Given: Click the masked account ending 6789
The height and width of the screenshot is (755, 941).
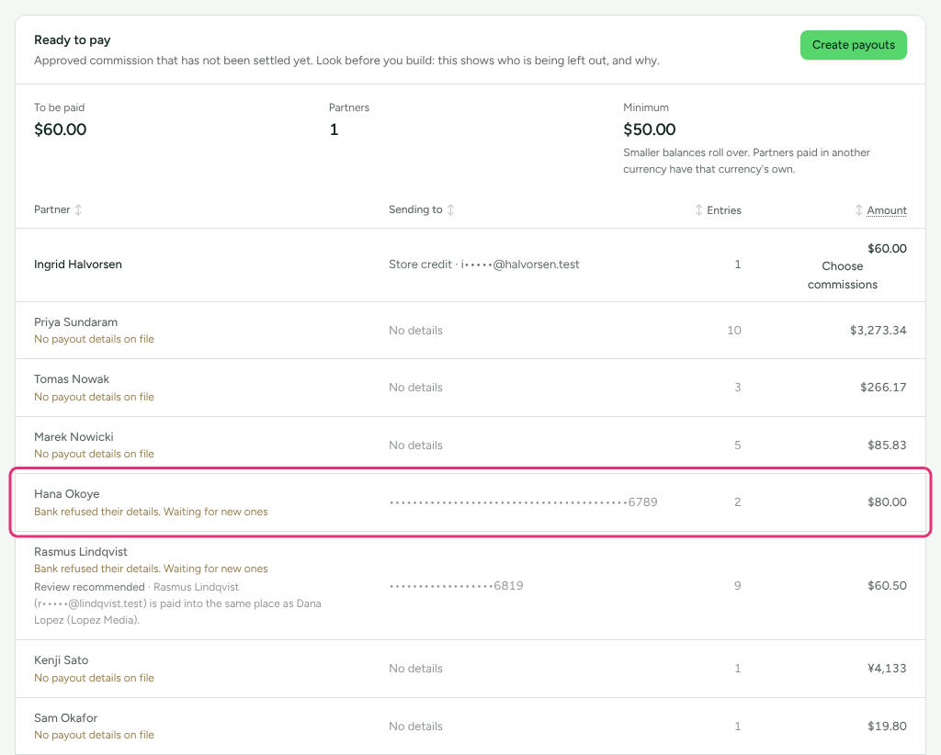Looking at the screenshot, I should tap(523, 501).
